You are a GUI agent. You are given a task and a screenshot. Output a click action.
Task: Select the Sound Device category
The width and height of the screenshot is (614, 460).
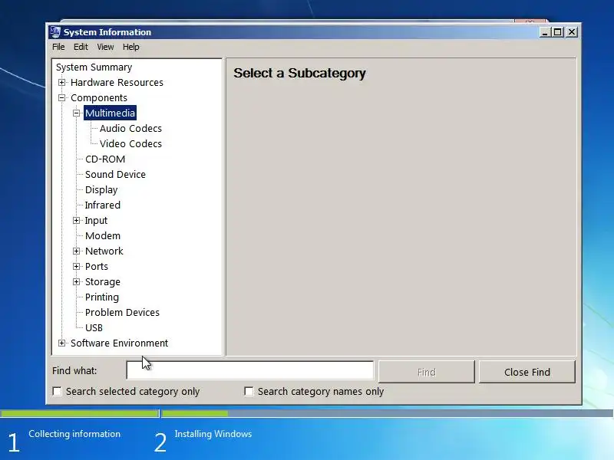(x=115, y=175)
